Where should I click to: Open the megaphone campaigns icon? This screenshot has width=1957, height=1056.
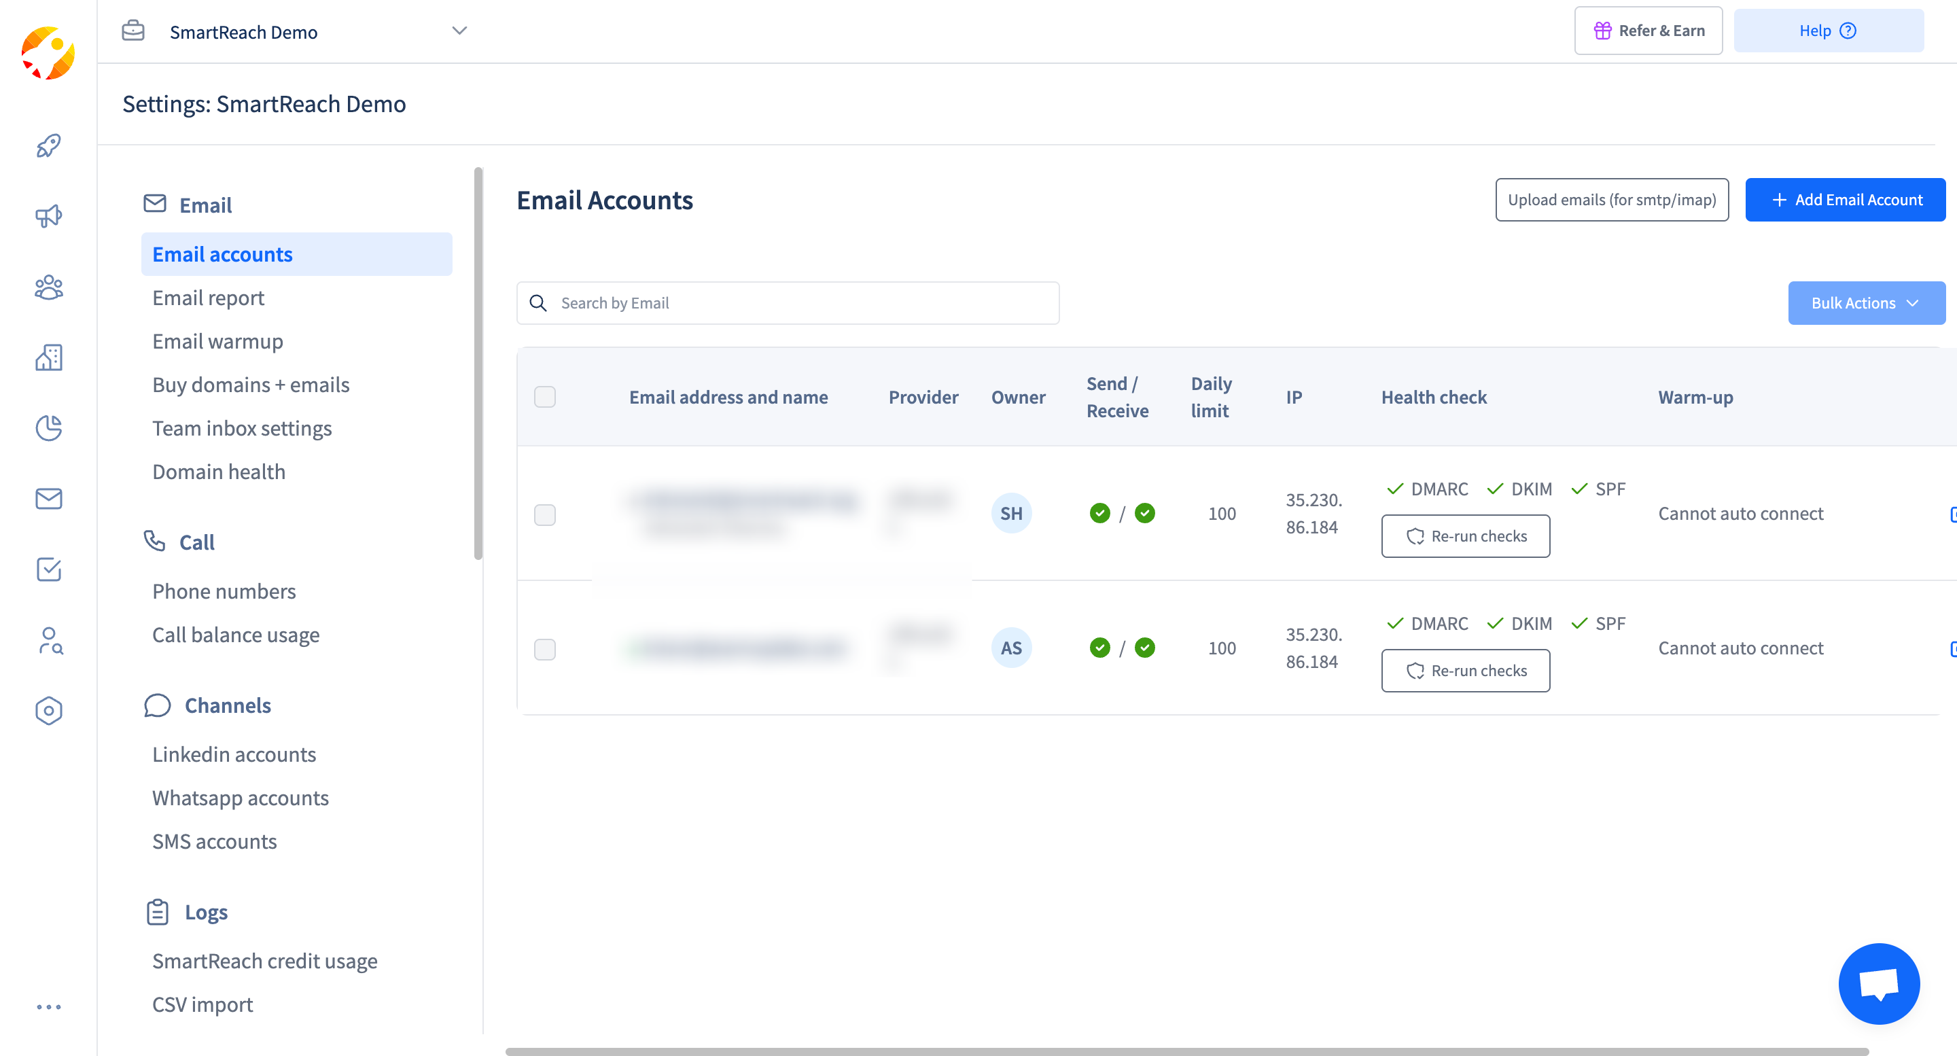click(x=49, y=217)
